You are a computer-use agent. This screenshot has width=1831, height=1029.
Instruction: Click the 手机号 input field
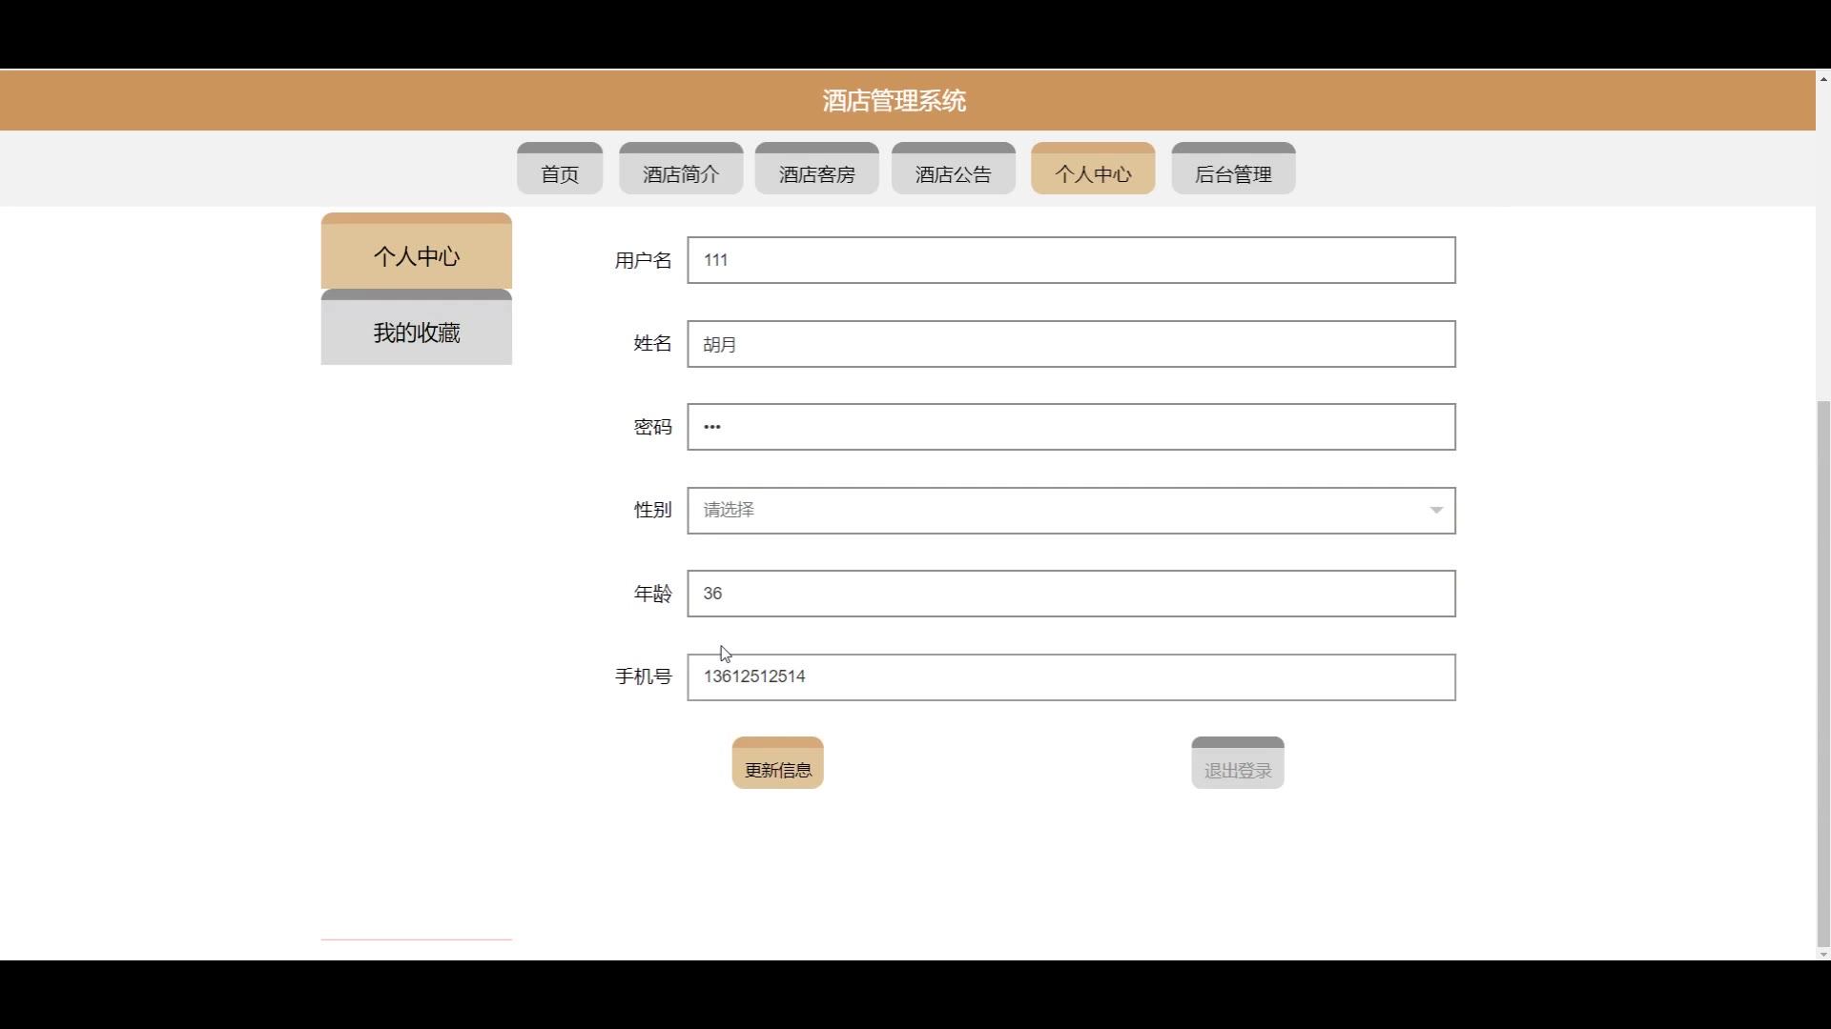point(1070,677)
